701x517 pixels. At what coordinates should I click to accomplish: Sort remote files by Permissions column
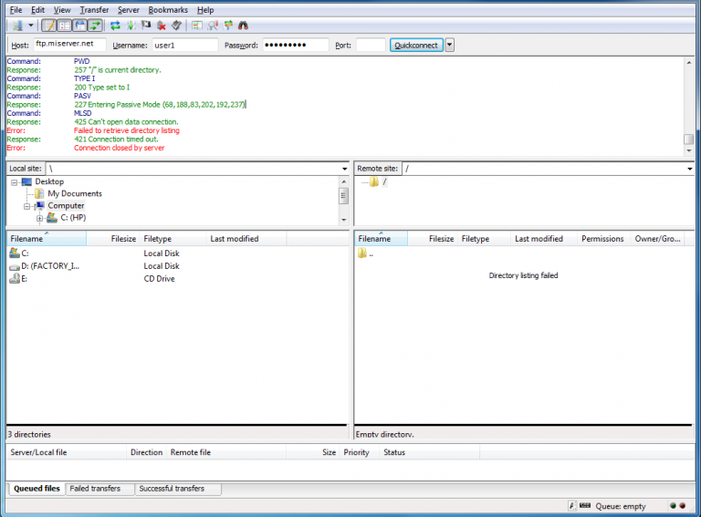602,239
